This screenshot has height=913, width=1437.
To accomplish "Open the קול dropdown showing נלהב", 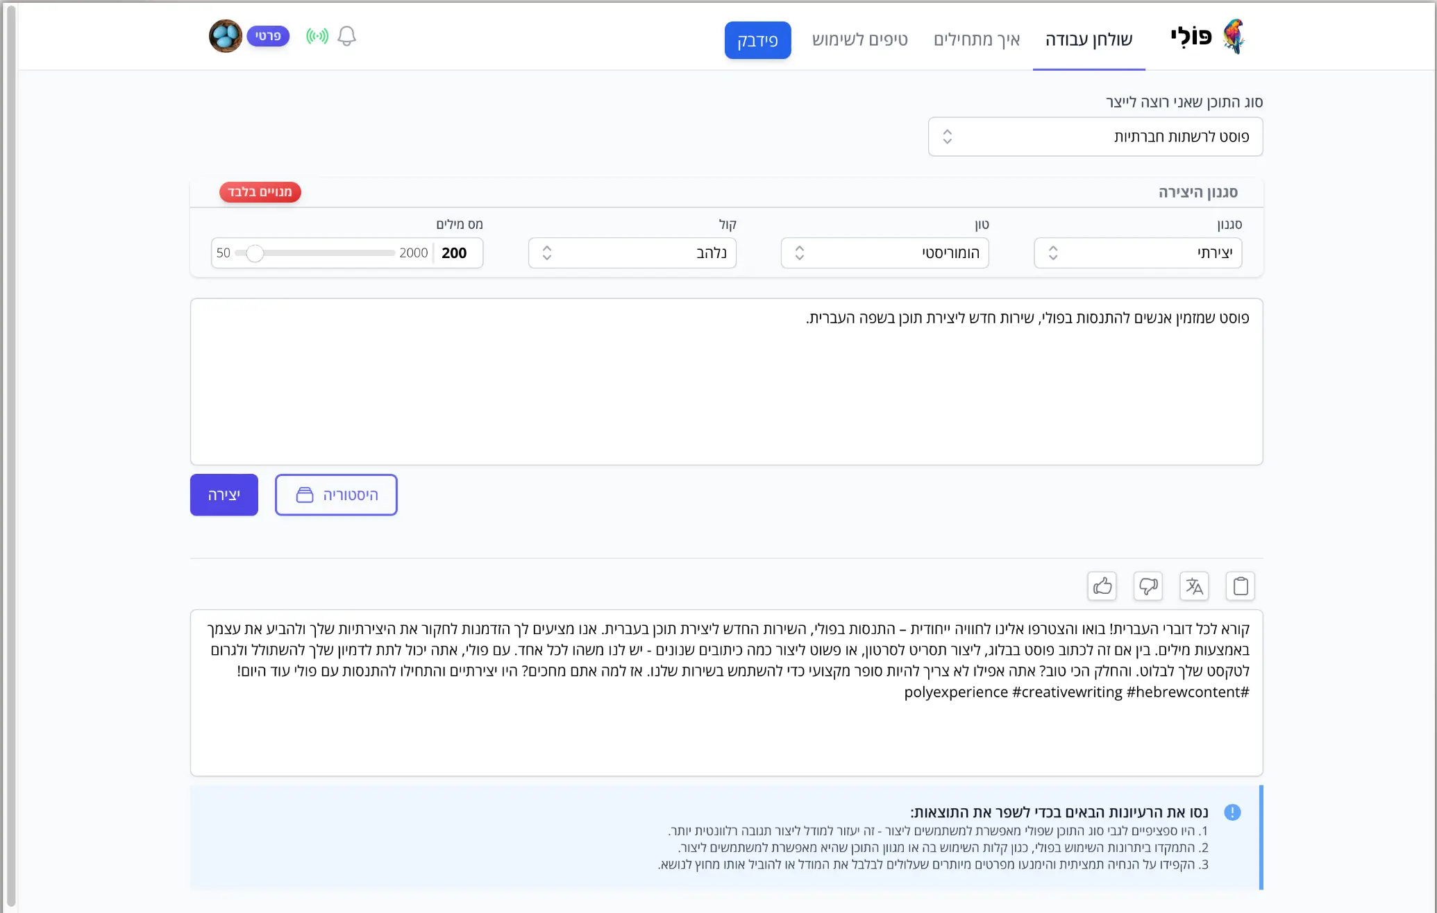I will click(x=632, y=253).
